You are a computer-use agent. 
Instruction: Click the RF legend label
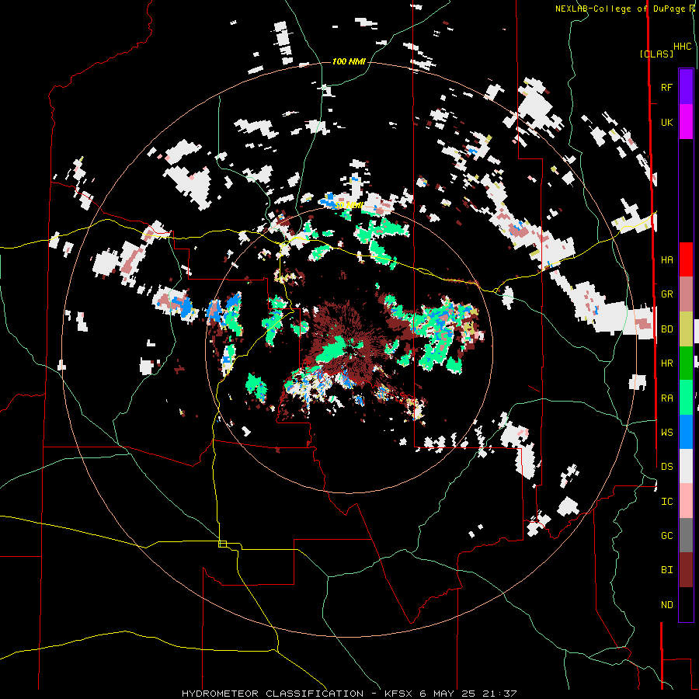666,87
